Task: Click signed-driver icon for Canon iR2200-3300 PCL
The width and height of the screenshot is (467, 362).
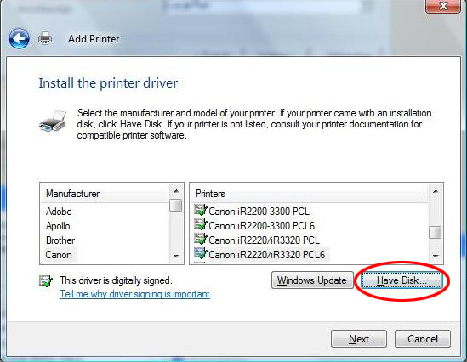Action: pos(201,210)
